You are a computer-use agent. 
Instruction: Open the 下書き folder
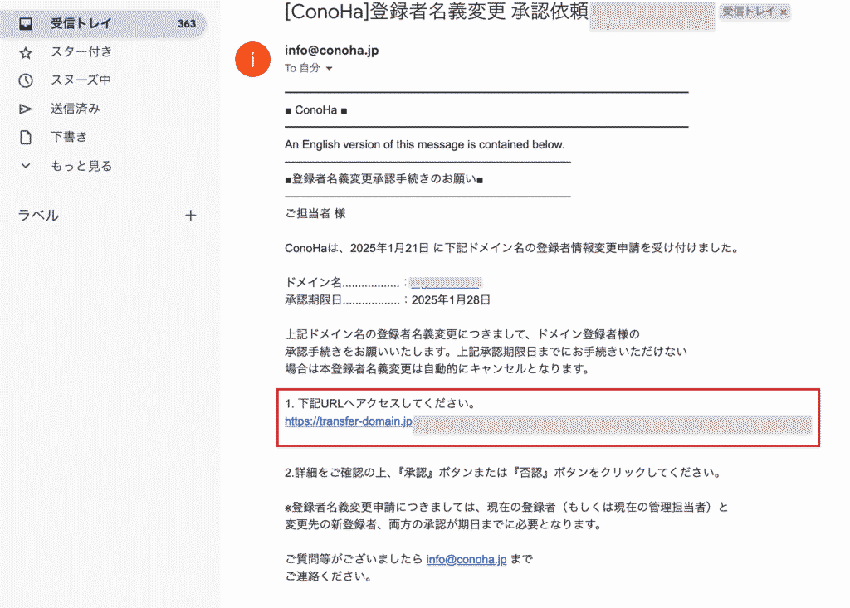(69, 137)
